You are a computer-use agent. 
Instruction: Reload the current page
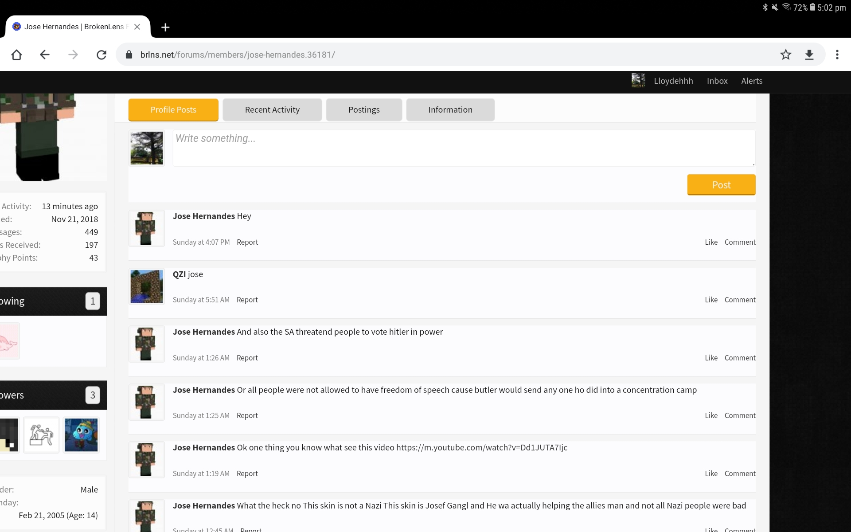tap(101, 55)
